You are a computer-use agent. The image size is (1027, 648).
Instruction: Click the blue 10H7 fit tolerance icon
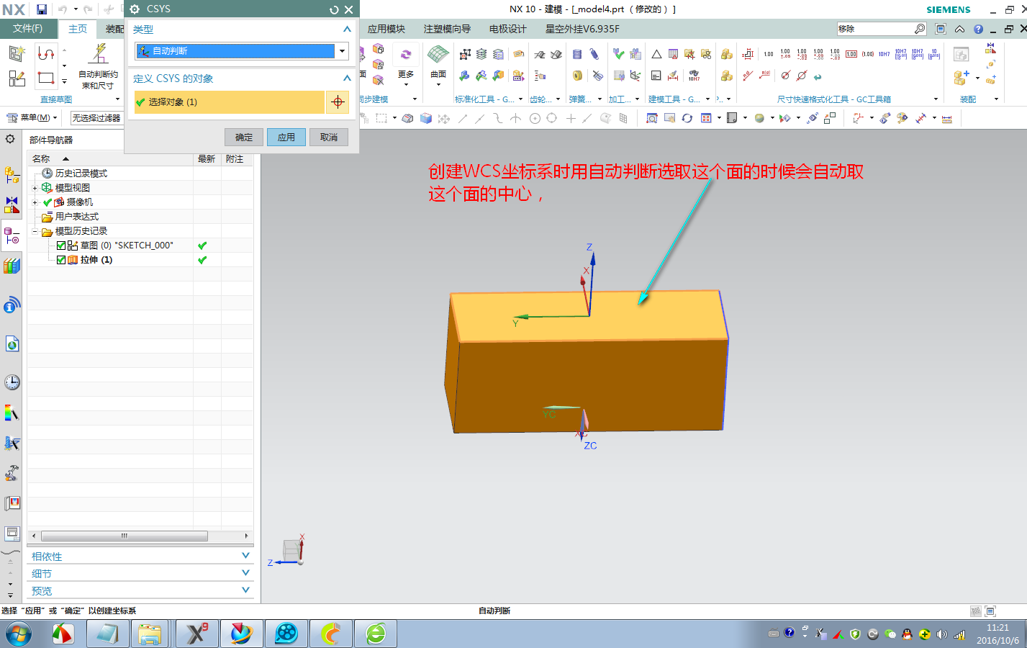click(x=885, y=54)
